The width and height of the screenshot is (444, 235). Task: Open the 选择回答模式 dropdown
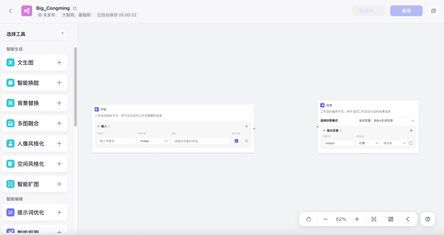pos(386,121)
